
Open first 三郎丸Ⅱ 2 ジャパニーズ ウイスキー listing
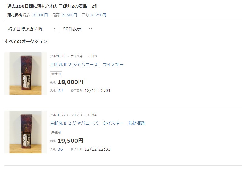tap(87, 65)
